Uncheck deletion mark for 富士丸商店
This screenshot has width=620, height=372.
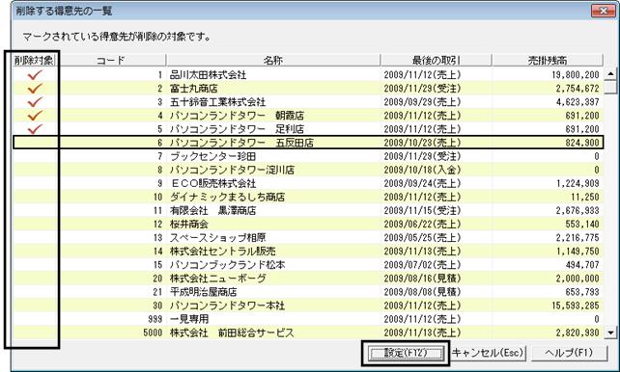pyautogui.click(x=35, y=89)
